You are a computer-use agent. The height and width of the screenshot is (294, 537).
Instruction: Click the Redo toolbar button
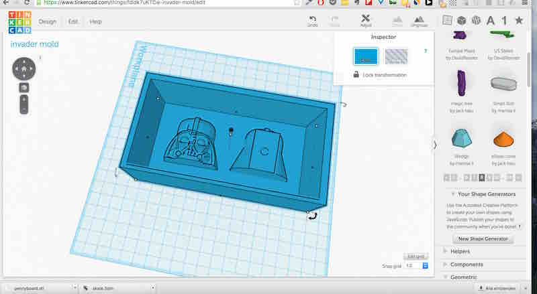tap(334, 21)
